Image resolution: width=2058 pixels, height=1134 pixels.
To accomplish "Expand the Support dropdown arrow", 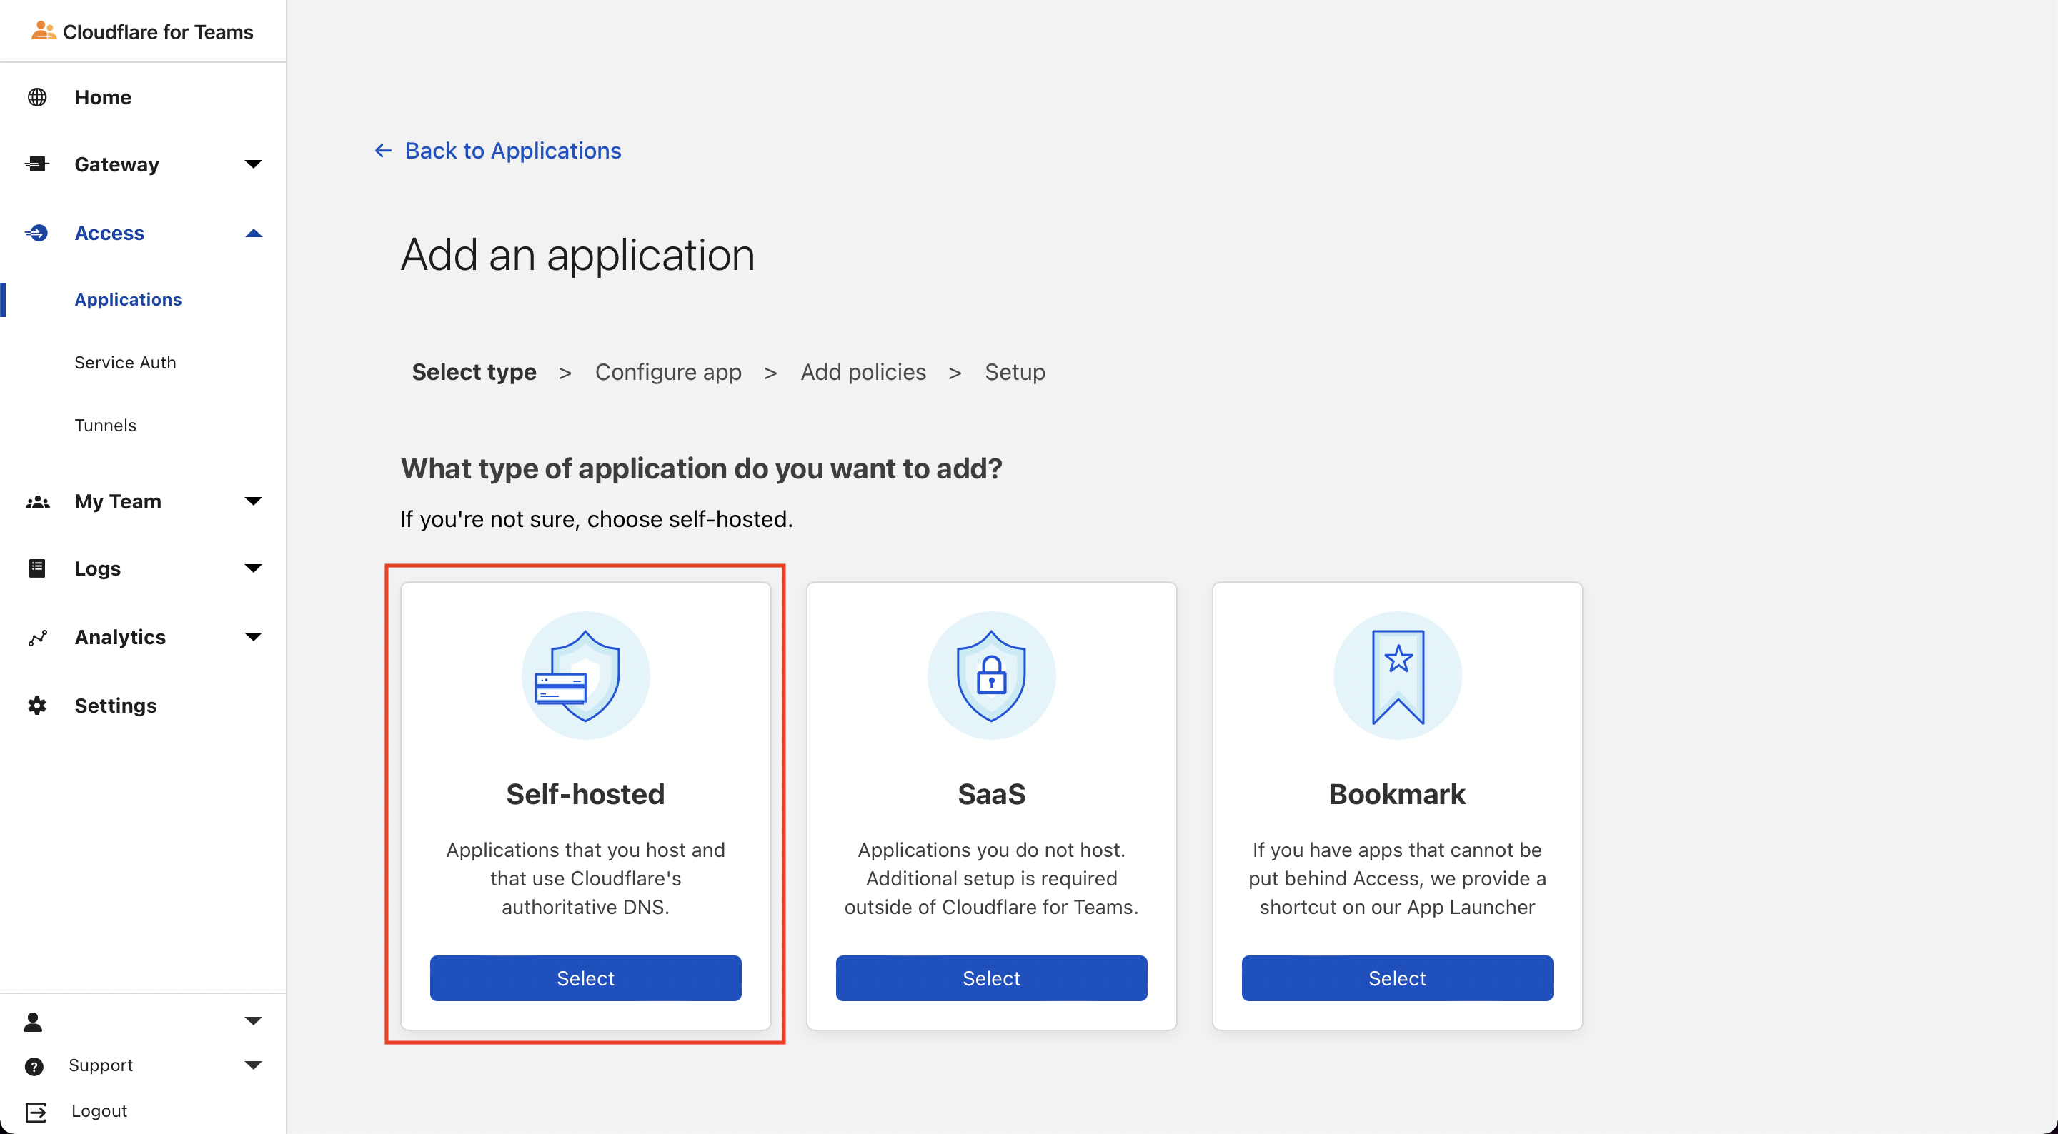I will tap(253, 1065).
